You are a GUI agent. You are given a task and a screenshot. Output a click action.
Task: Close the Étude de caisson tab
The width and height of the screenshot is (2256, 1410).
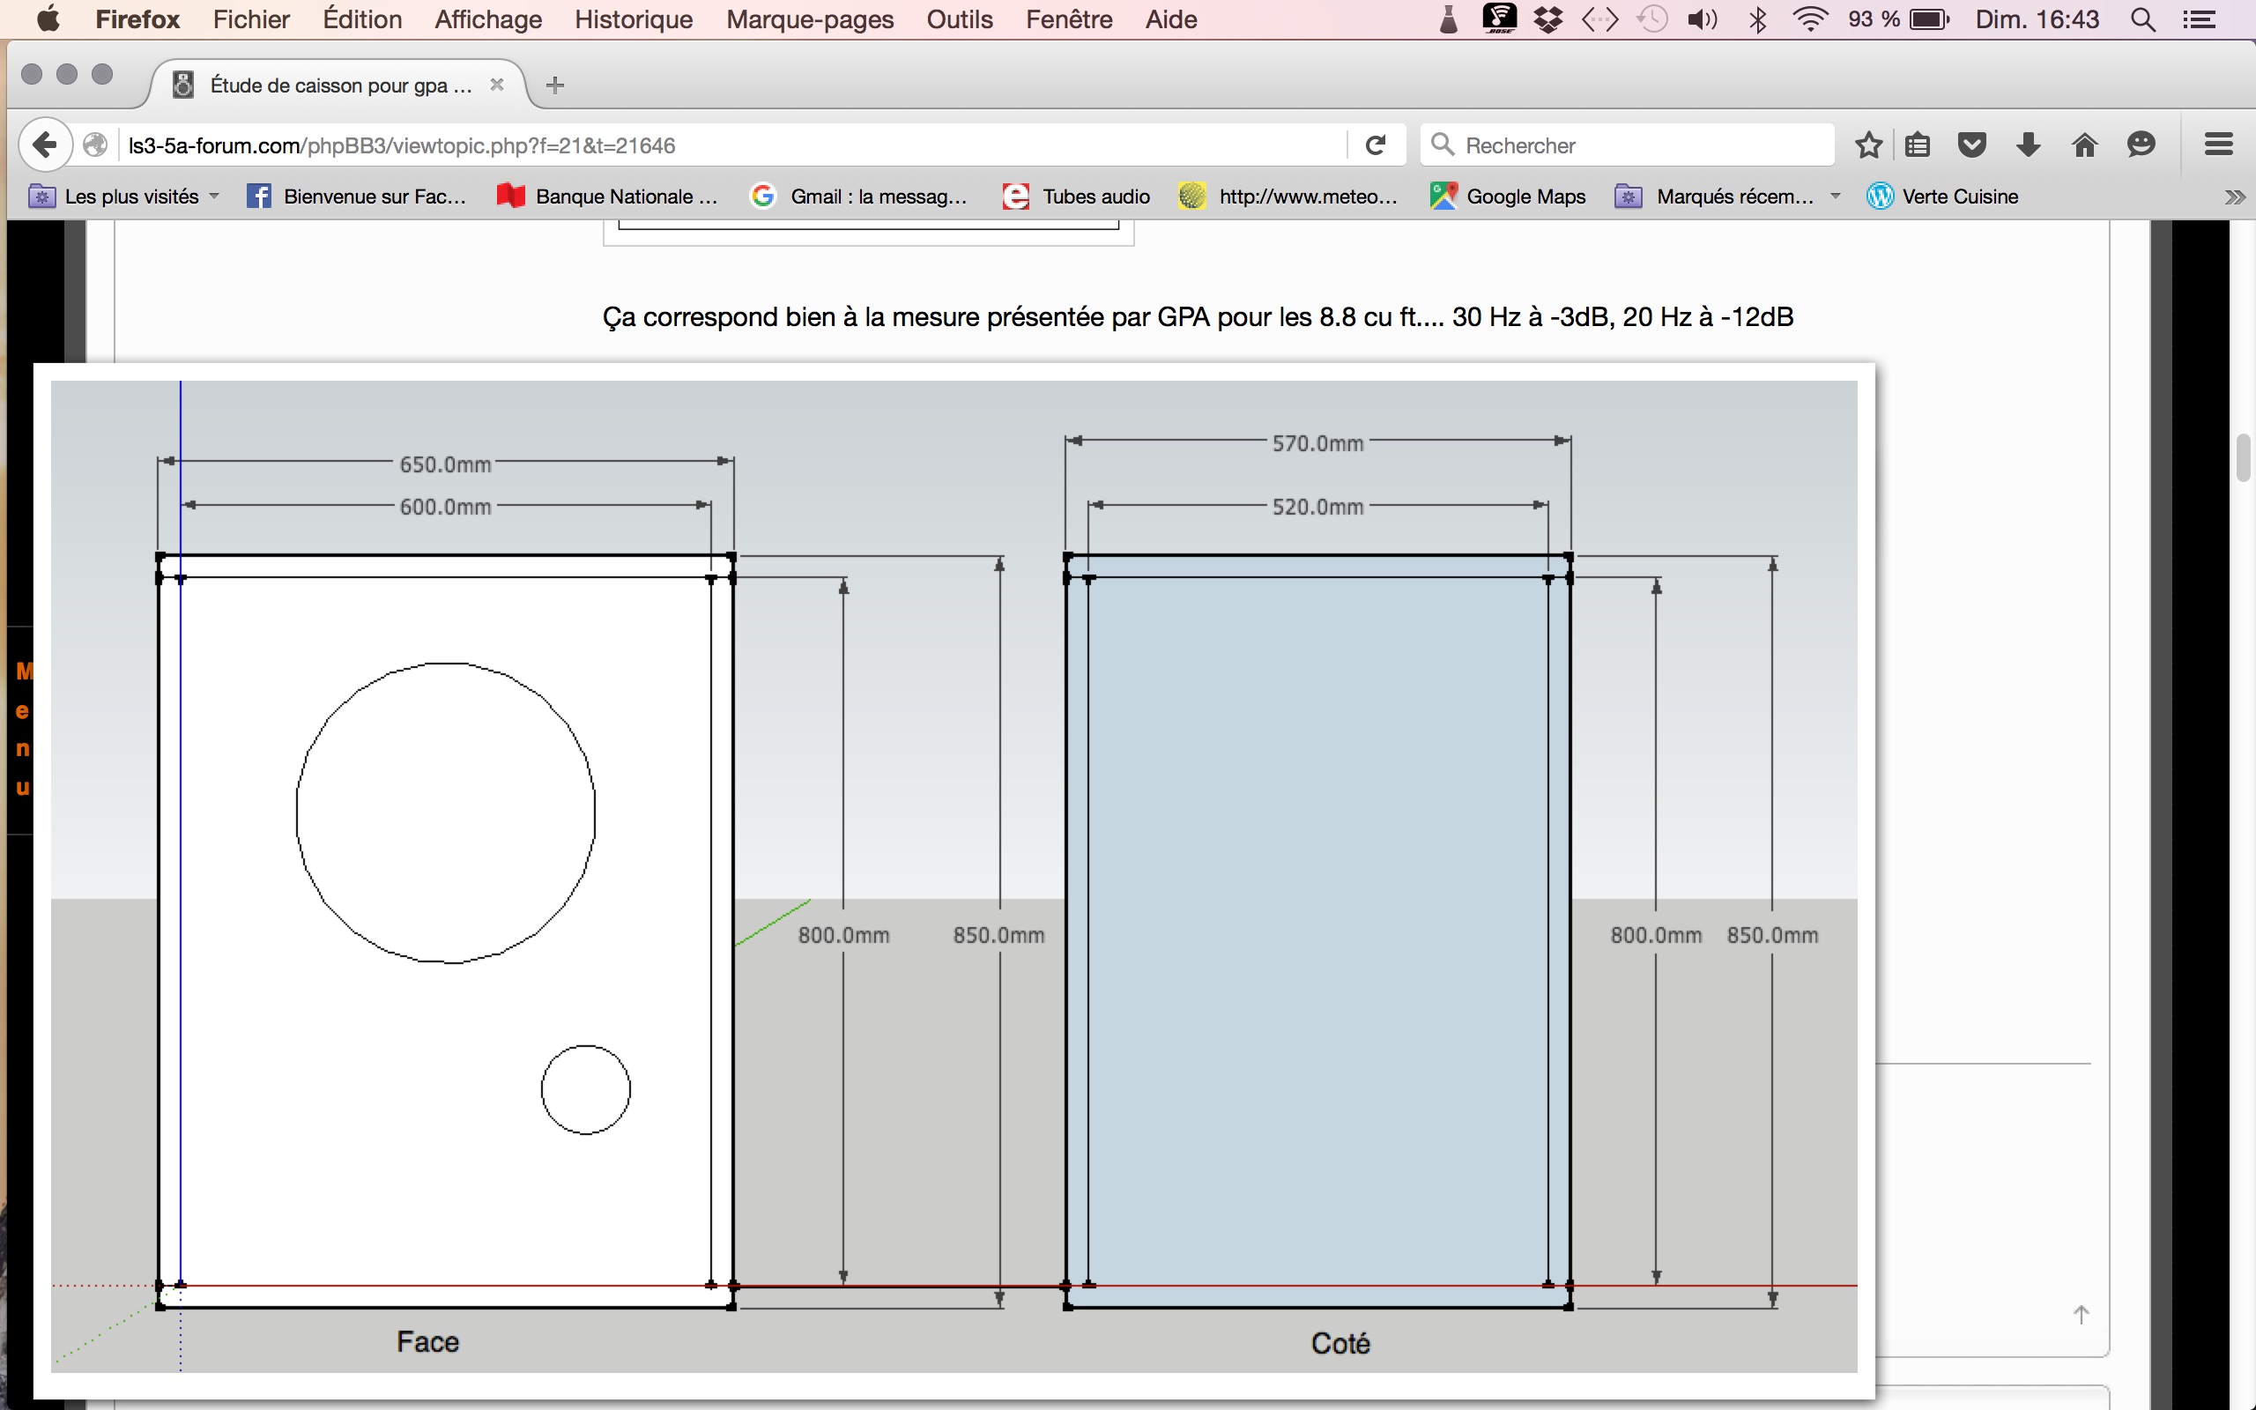(497, 85)
